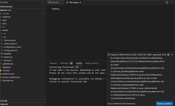Click C icon of _Statusscreen.h
175x106 pixels.
pyautogui.click(x=2, y=44)
